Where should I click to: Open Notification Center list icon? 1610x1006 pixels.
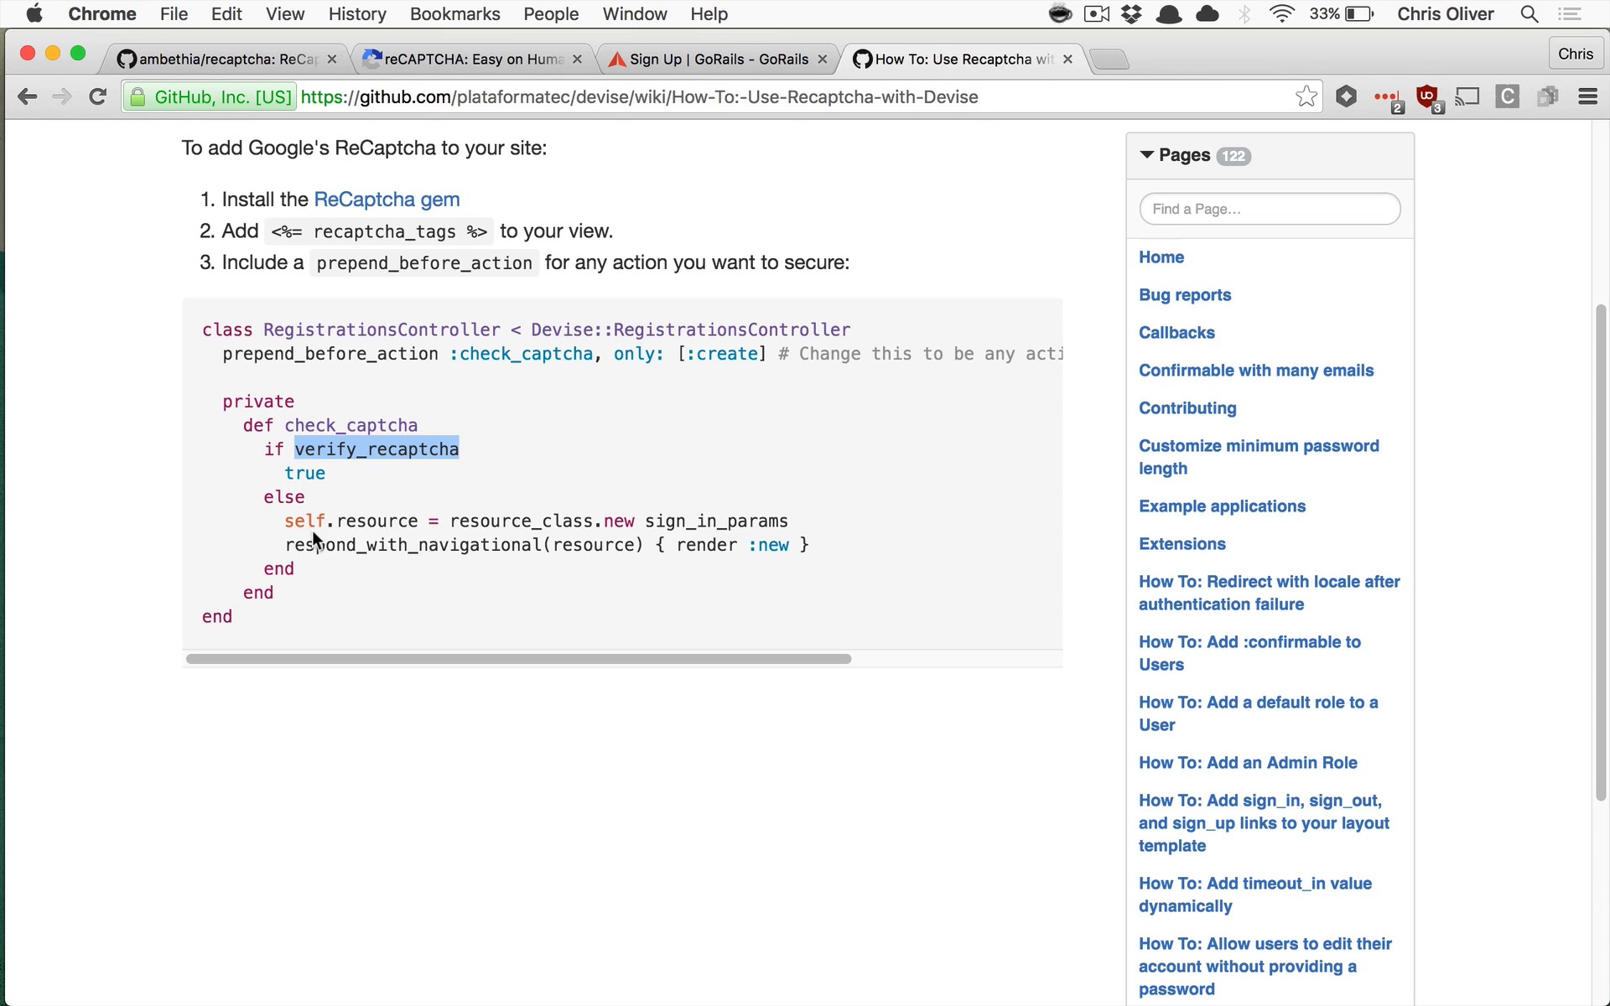(1570, 14)
